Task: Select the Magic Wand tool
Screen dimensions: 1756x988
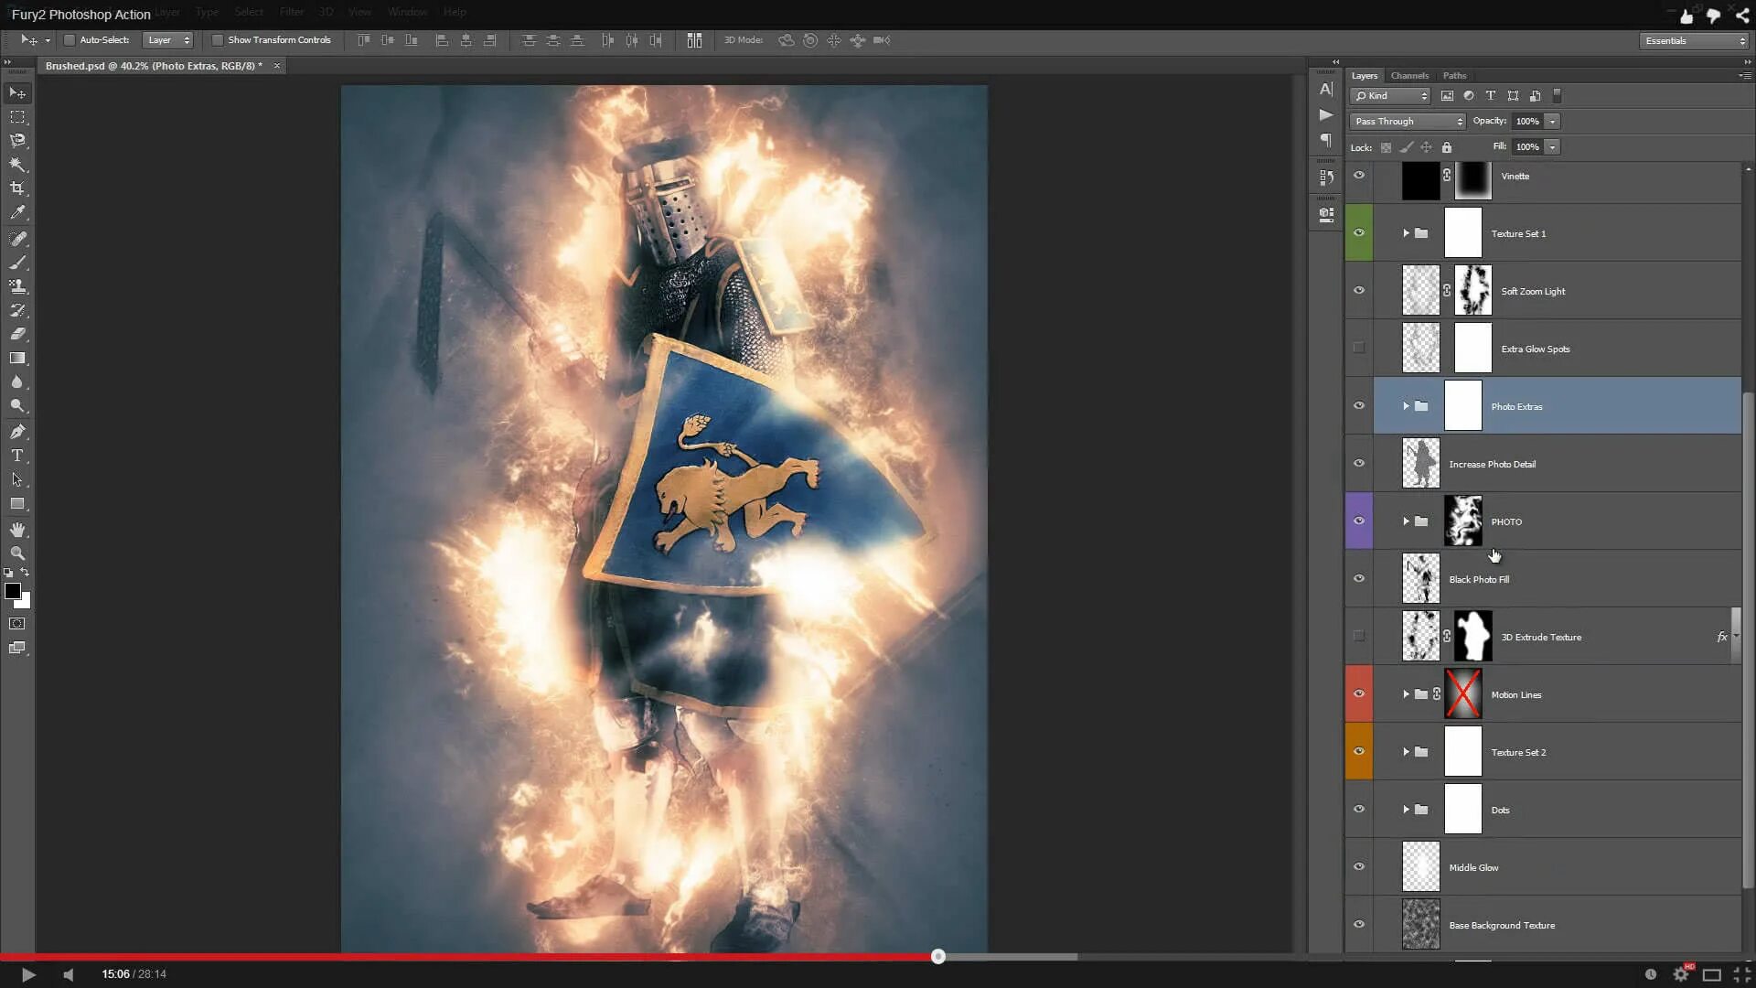Action: [x=17, y=165]
